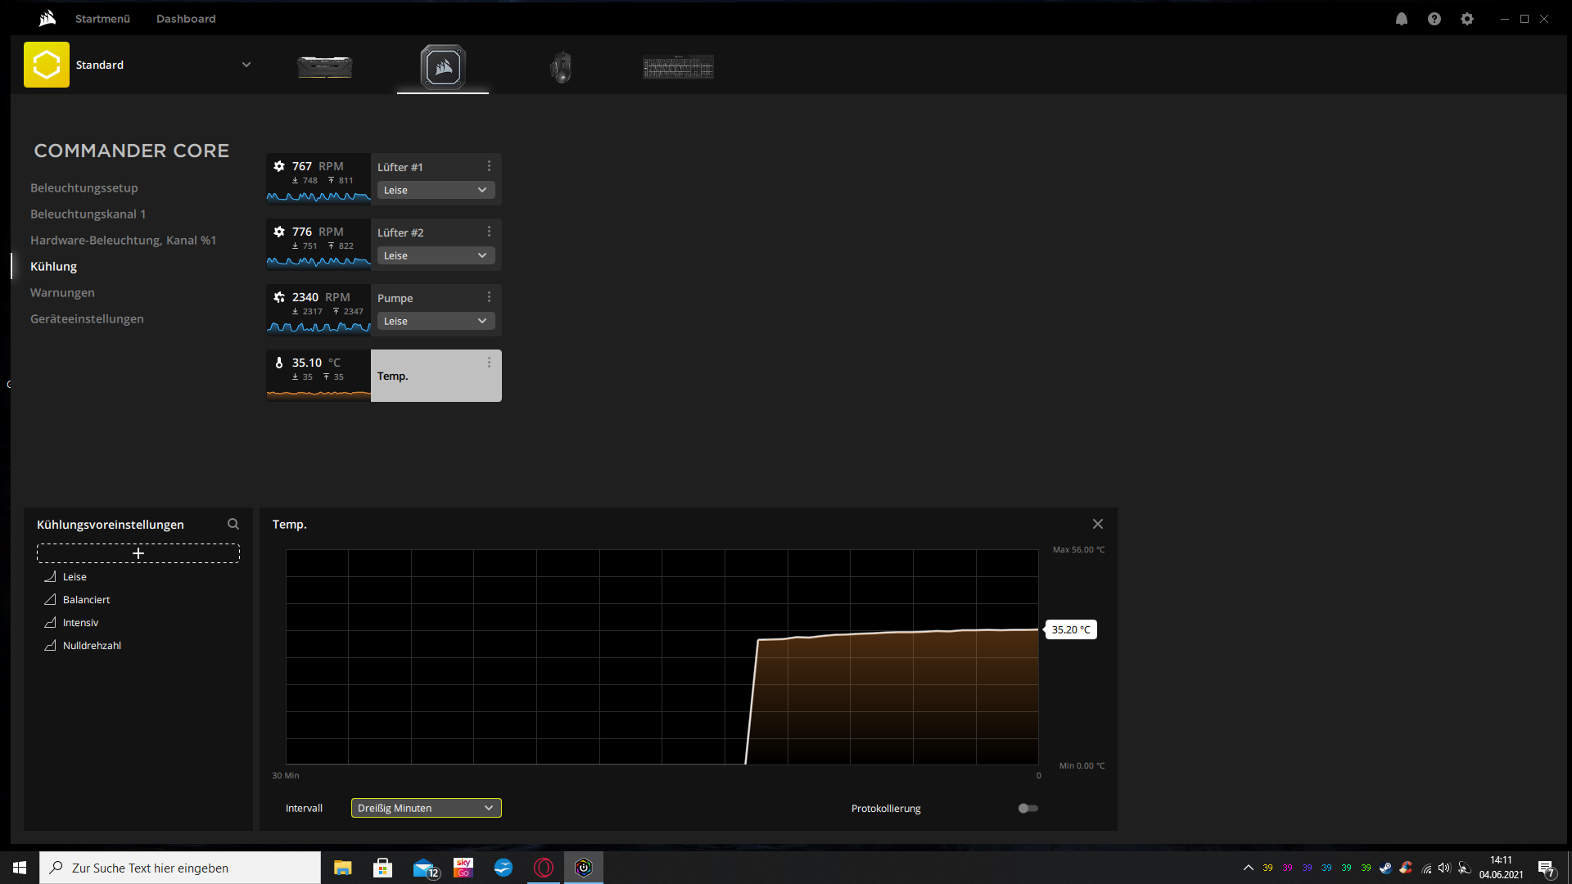Search cooling presets with magnifier icon
1572x884 pixels.
[233, 524]
